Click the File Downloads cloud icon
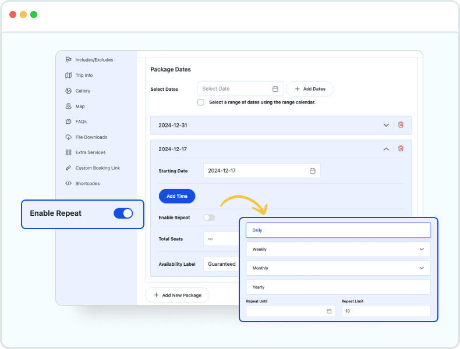The width and height of the screenshot is (460, 349). (68, 137)
